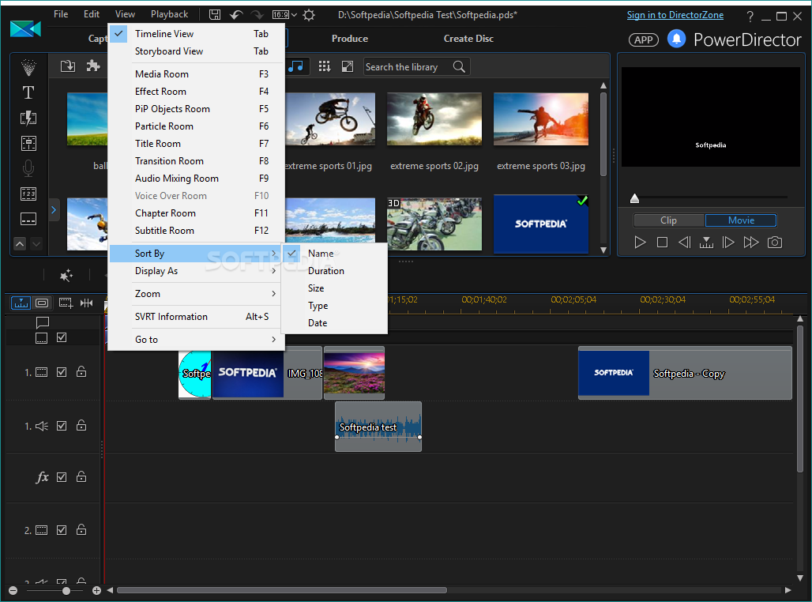Take a snapshot with the camera icon

point(775,243)
